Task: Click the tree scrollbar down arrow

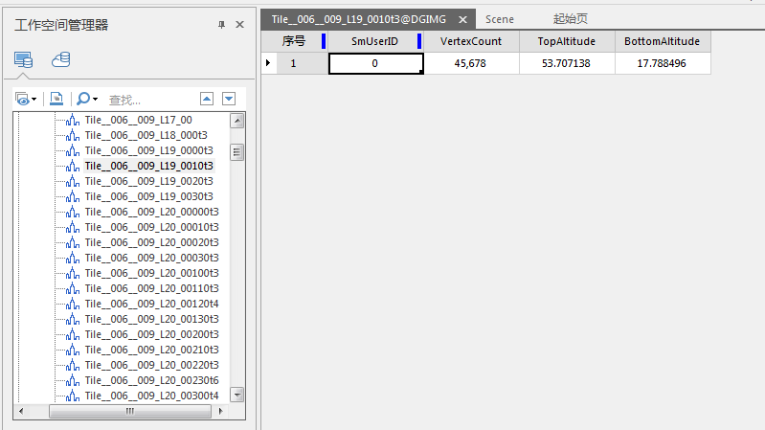Action: tap(237, 395)
